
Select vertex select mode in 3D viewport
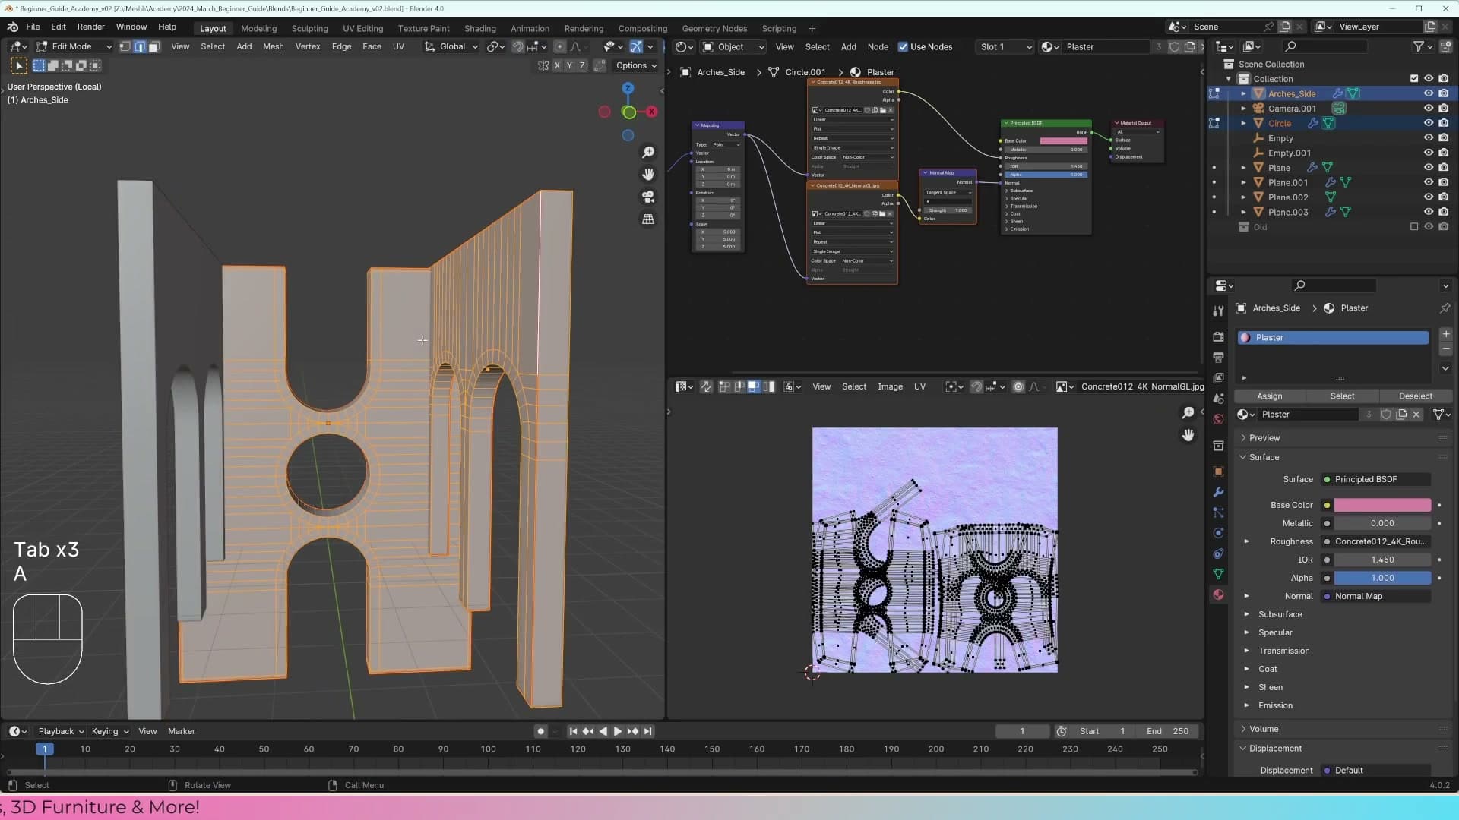click(125, 47)
